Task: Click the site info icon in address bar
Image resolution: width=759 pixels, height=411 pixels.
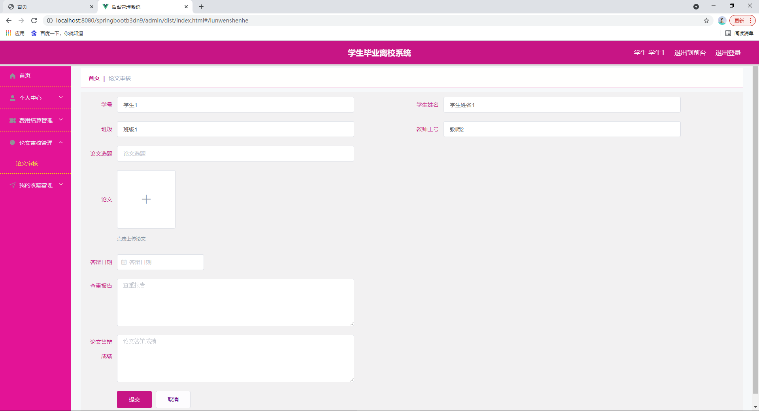Action: coord(50,21)
